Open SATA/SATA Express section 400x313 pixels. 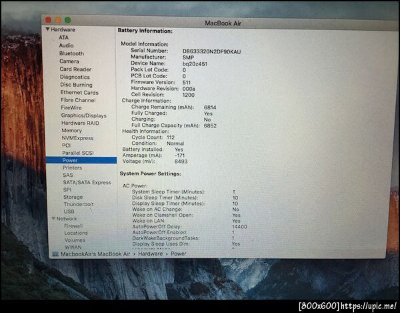point(87,183)
